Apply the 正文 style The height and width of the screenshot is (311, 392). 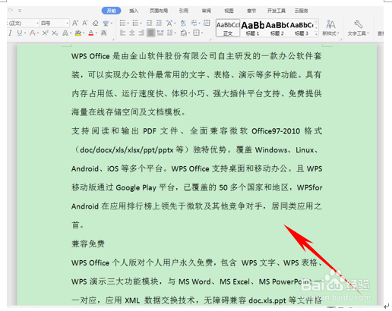228,28
